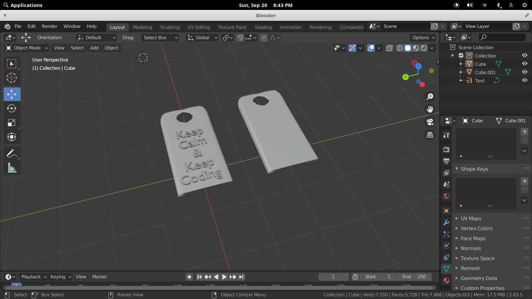532x299 pixels.
Task: Jump to the timeline end frame
Action: (241, 277)
